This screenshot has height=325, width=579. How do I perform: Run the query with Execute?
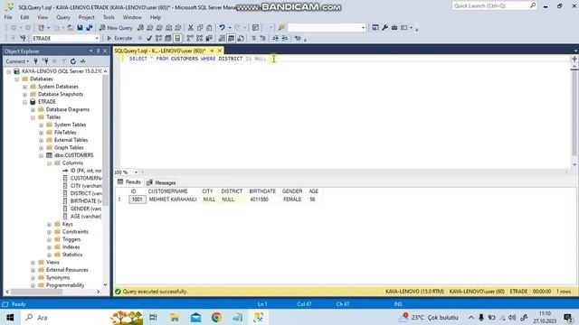(x=119, y=38)
